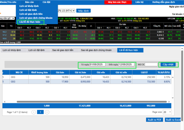This screenshot has height=130, width=184.
Task: Click Lãi/Lỗ column header
Action: pyautogui.click(x=144, y=72)
